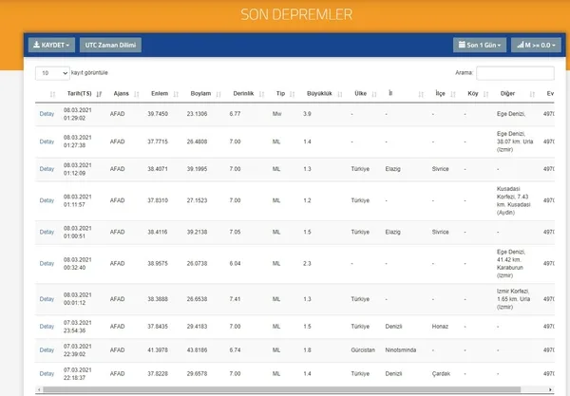Open Detay link for Gürcistan Ninotsminda row
Screen dimensions: 570x396
click(x=47, y=349)
